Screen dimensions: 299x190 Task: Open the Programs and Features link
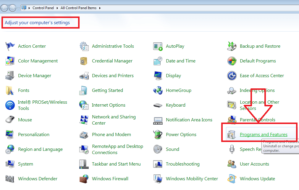[264, 135]
